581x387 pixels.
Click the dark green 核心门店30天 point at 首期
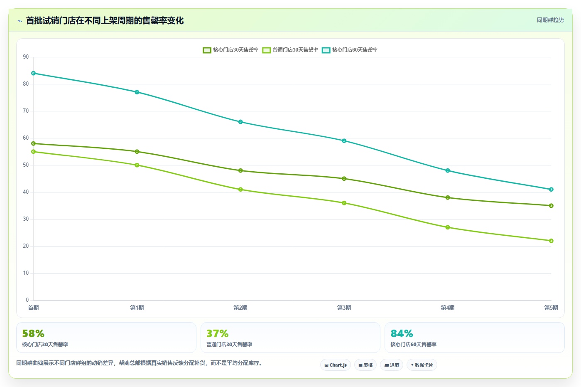[34, 143]
